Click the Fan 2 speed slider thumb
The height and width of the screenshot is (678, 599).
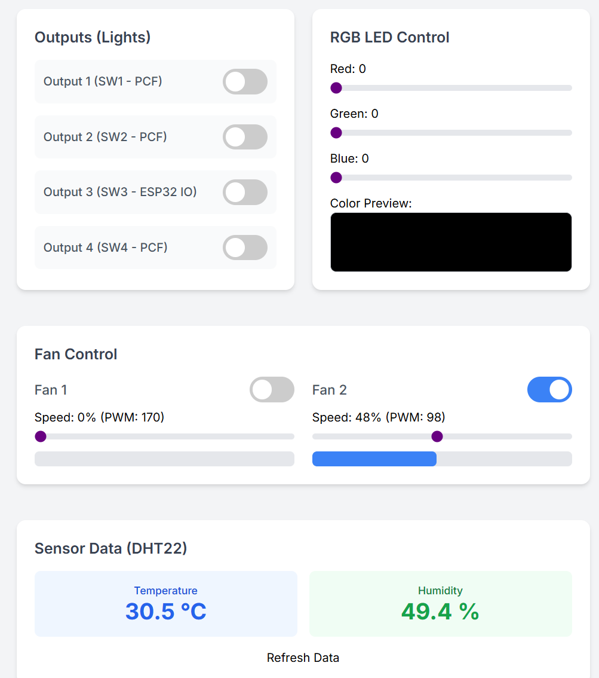coord(437,436)
